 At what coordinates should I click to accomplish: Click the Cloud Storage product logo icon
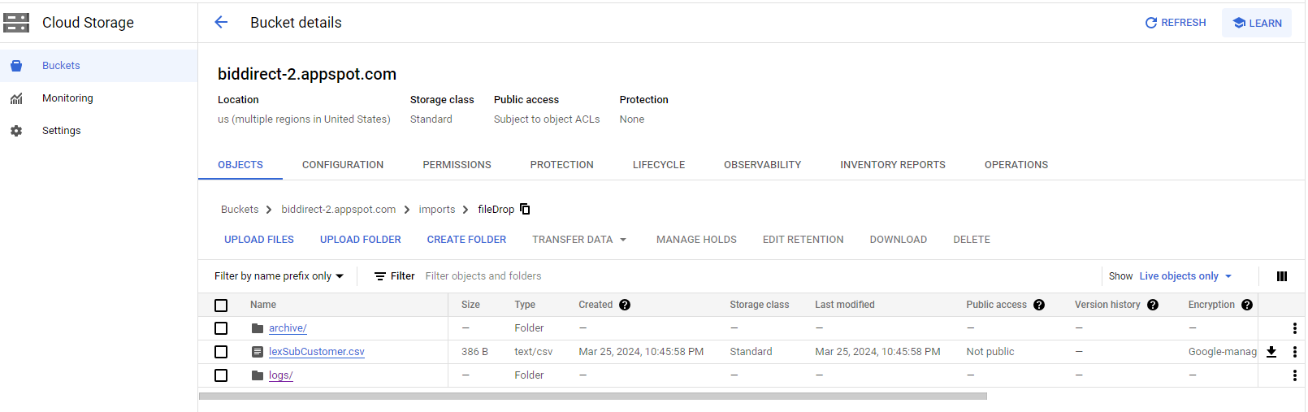coord(16,23)
